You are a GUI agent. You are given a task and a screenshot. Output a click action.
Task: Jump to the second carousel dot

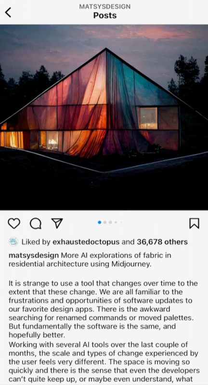pyautogui.click(x=105, y=222)
